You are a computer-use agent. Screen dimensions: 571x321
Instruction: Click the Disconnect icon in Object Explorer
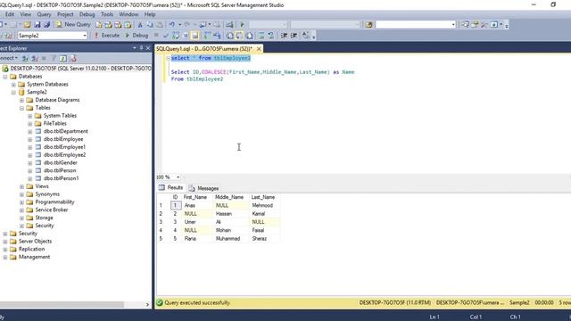click(x=34, y=58)
